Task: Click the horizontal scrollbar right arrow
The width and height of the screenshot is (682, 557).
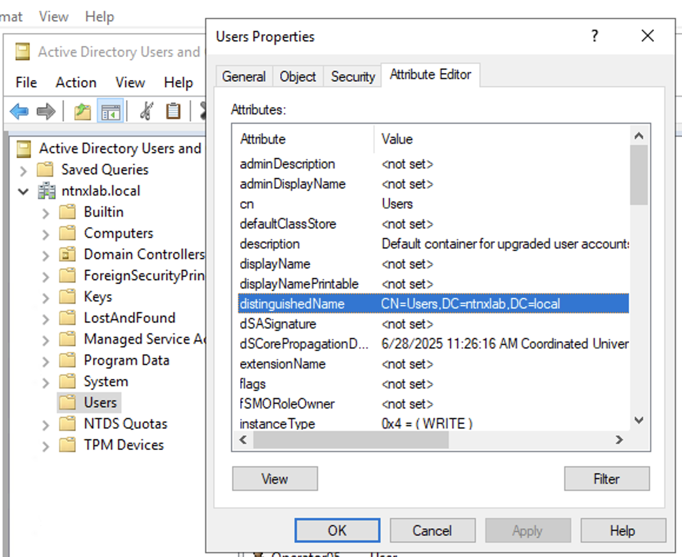Action: coord(619,439)
